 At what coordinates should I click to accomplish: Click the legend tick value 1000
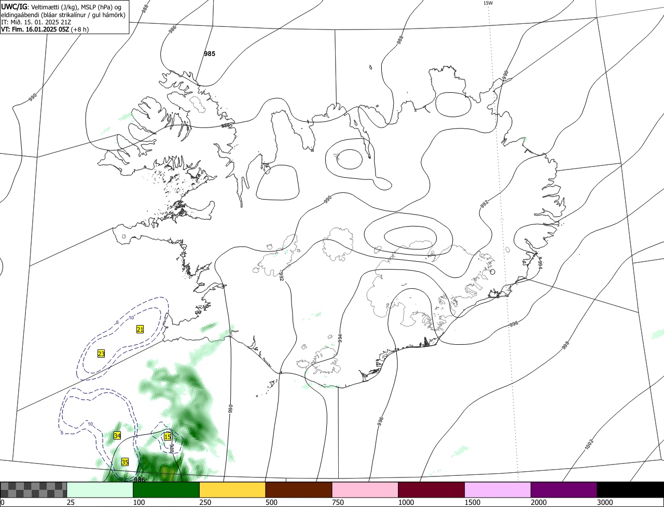[406, 502]
